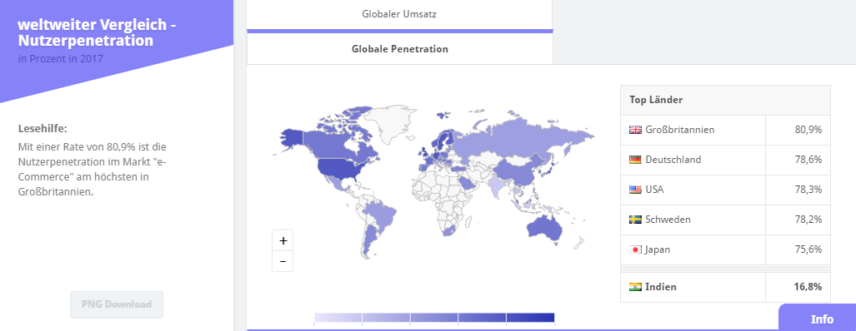Select Australia on the world map
The width and height of the screenshot is (856, 331).
point(543,229)
